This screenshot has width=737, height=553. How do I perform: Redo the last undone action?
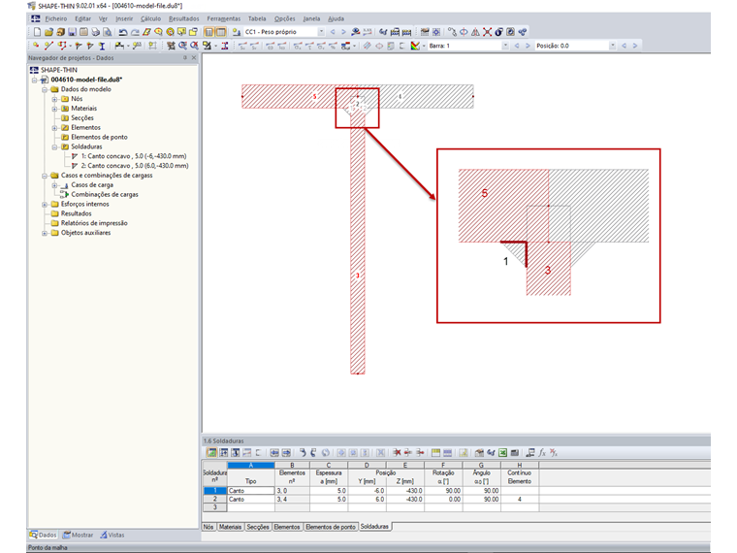click(135, 32)
